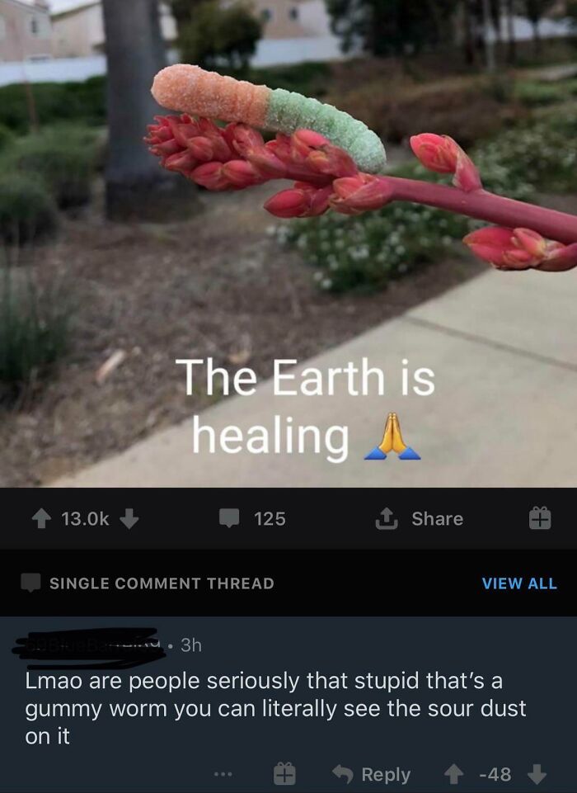This screenshot has height=793, width=577.
Task: Open the 125 comments speech bubble icon
Action: pos(229,518)
